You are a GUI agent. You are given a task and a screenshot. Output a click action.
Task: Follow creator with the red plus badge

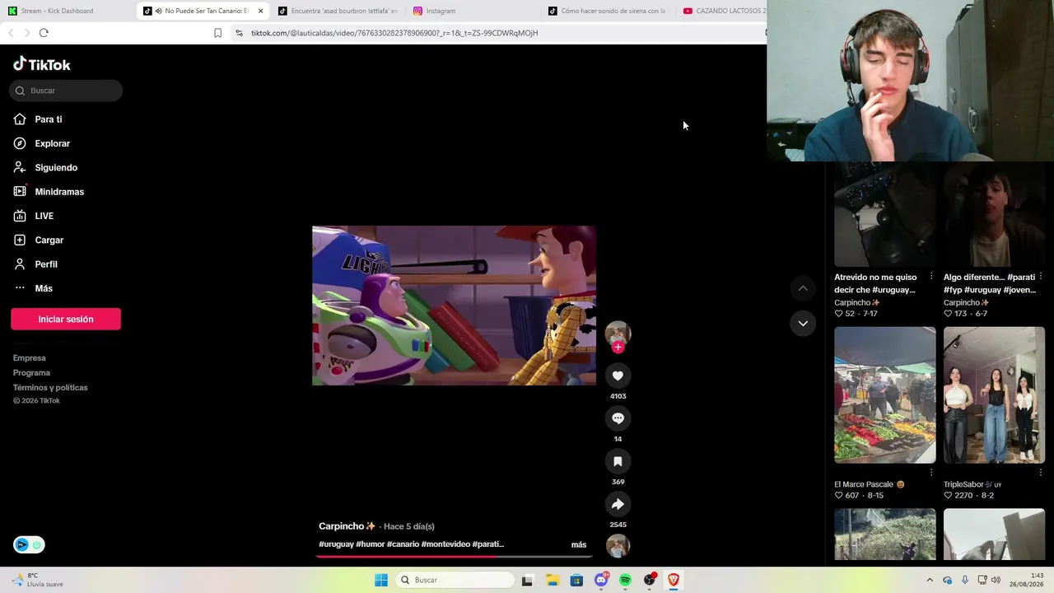(618, 348)
